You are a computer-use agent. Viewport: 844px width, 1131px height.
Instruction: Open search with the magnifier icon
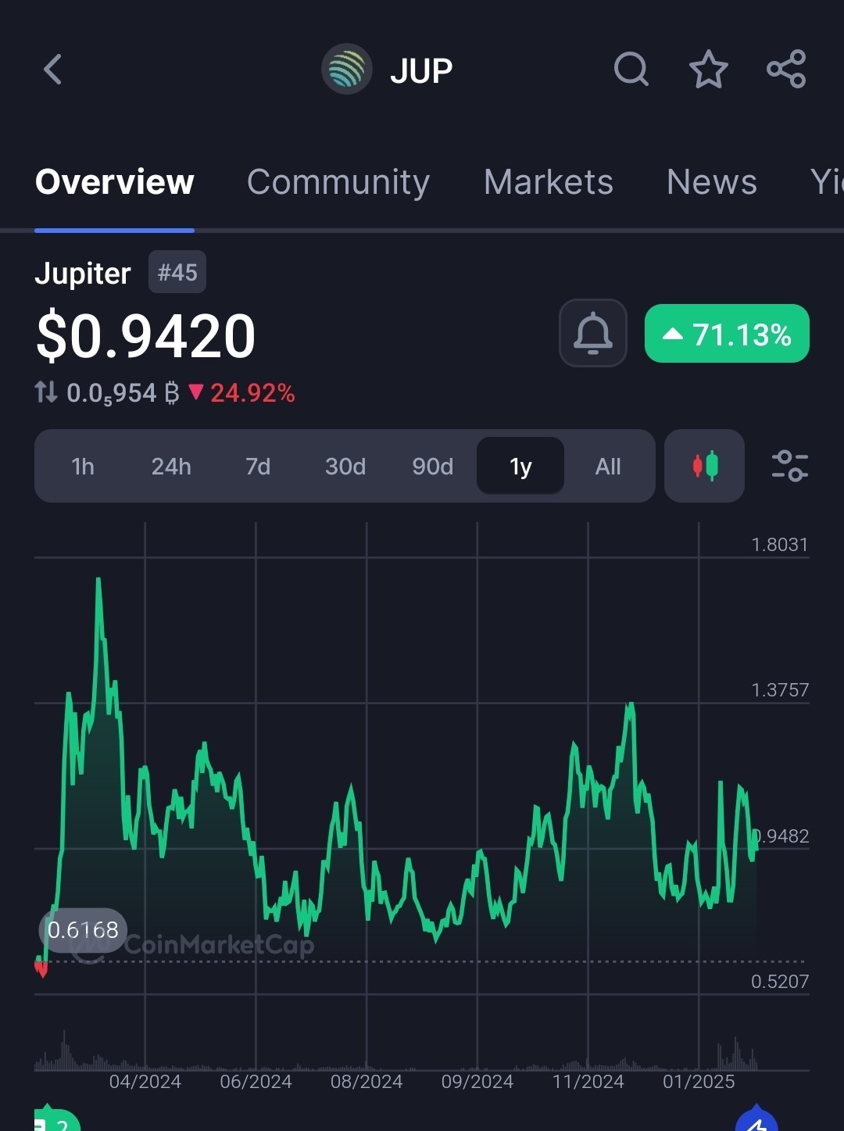631,70
